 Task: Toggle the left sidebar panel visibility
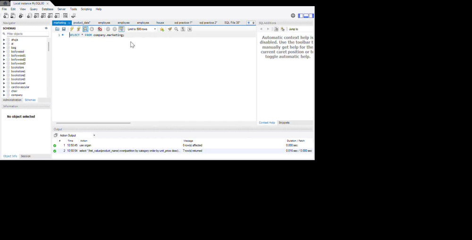300,16
